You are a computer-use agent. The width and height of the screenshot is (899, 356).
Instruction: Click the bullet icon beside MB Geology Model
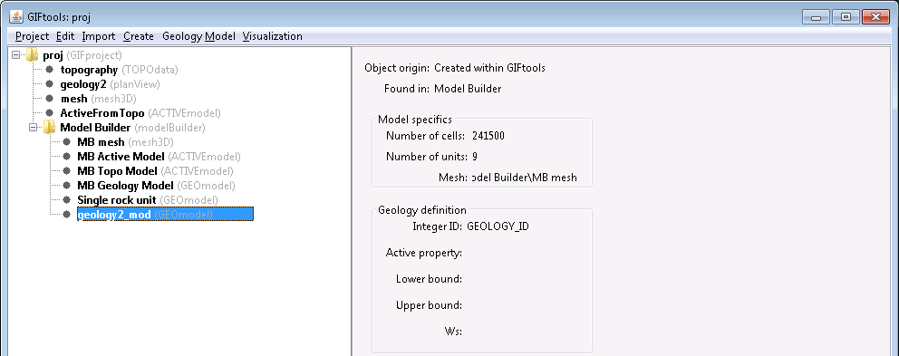point(66,185)
